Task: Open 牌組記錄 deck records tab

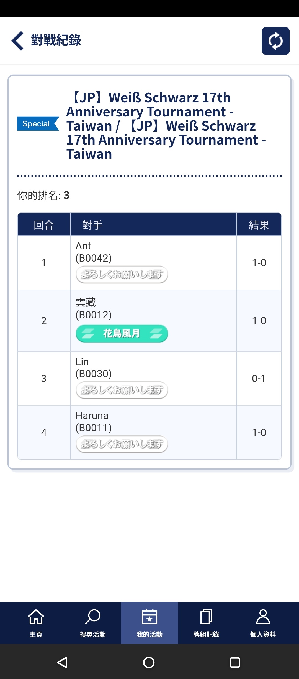Action: (206, 623)
